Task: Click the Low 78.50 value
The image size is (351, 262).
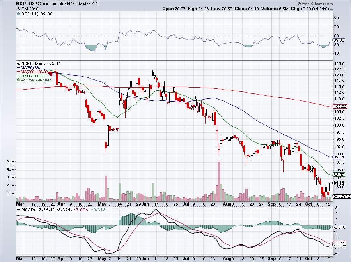Action: pyautogui.click(x=222, y=9)
